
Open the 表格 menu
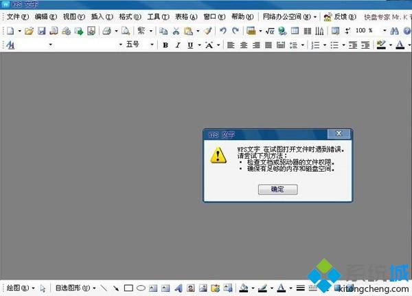point(186,16)
